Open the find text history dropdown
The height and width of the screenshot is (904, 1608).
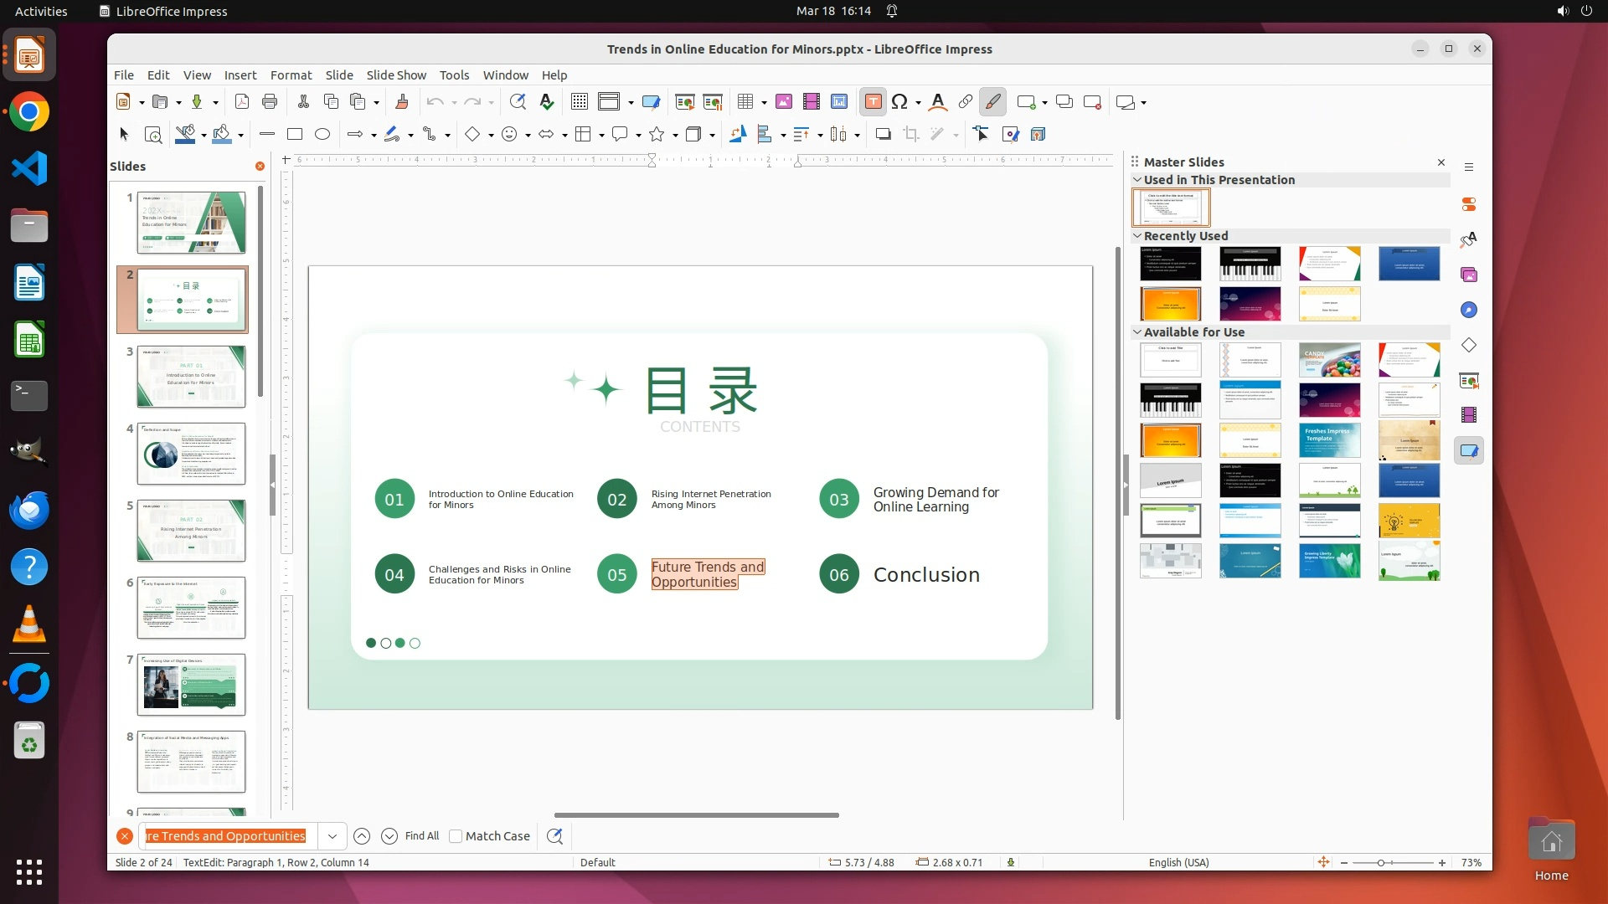pos(332,836)
